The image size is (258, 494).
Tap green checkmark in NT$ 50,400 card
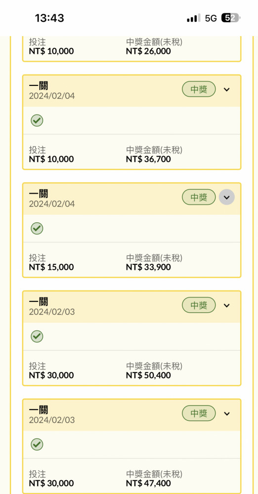pyautogui.click(x=37, y=336)
